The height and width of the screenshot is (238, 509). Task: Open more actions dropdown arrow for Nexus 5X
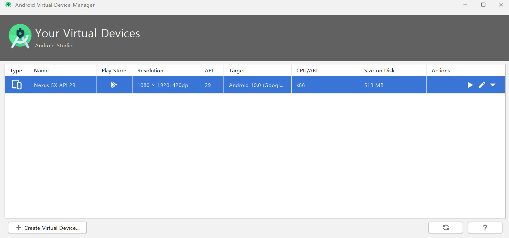click(x=493, y=85)
